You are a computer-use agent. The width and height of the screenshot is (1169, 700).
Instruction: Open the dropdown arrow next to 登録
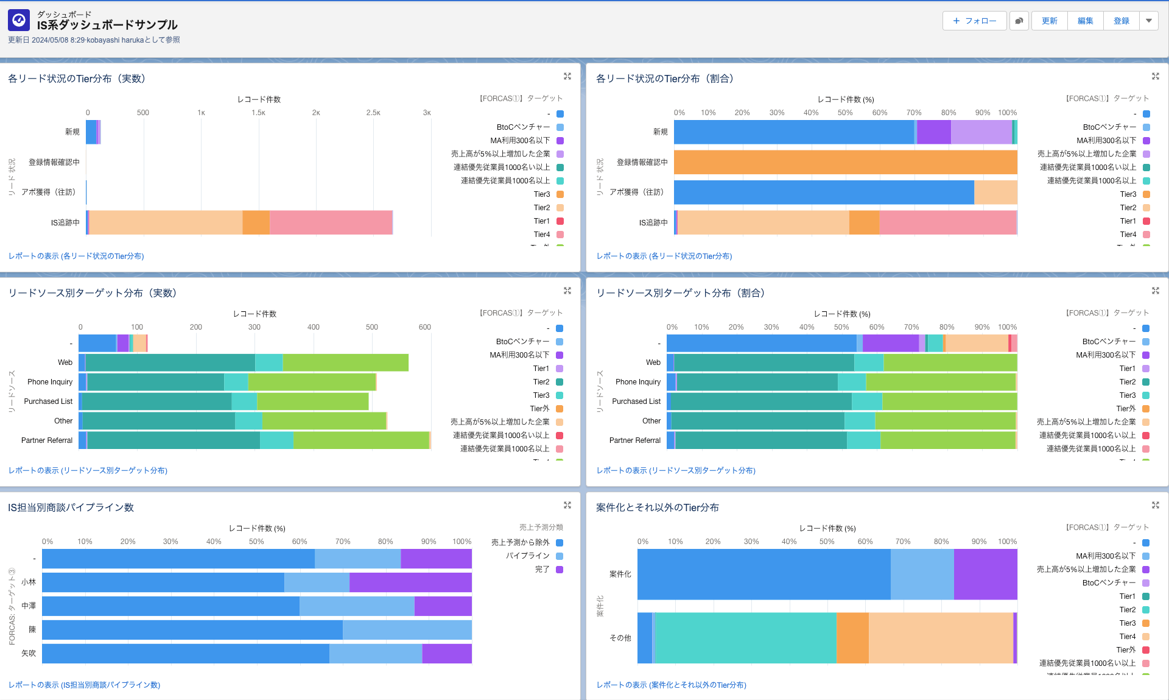coord(1150,20)
